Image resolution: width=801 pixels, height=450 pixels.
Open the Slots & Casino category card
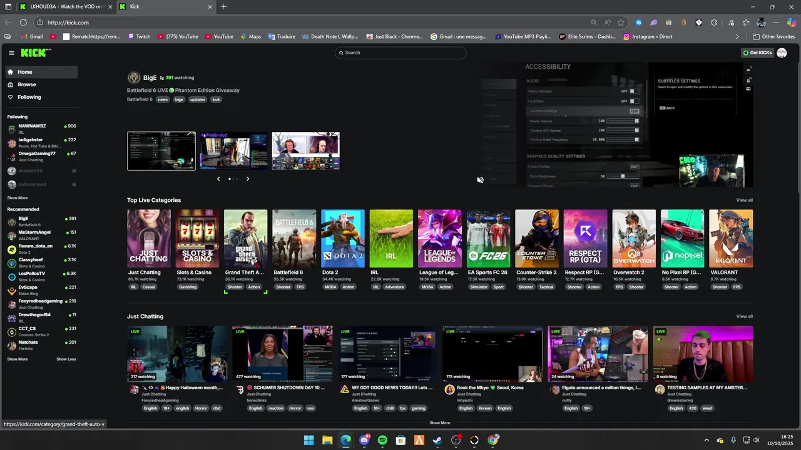pyautogui.click(x=197, y=239)
